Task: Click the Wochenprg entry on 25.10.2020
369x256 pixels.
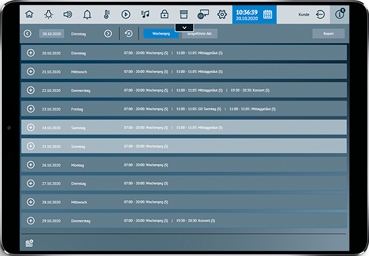Action: (146, 146)
